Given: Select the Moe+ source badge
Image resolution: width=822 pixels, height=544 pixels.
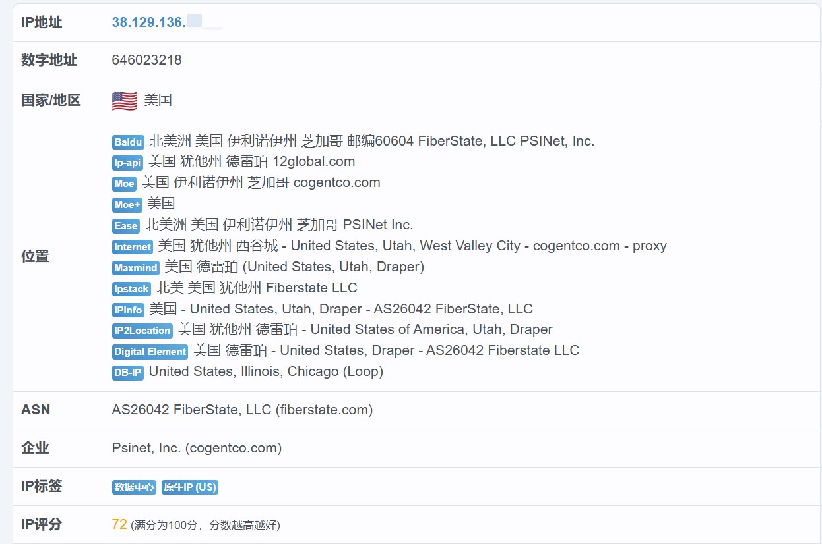Looking at the screenshot, I should tap(127, 205).
